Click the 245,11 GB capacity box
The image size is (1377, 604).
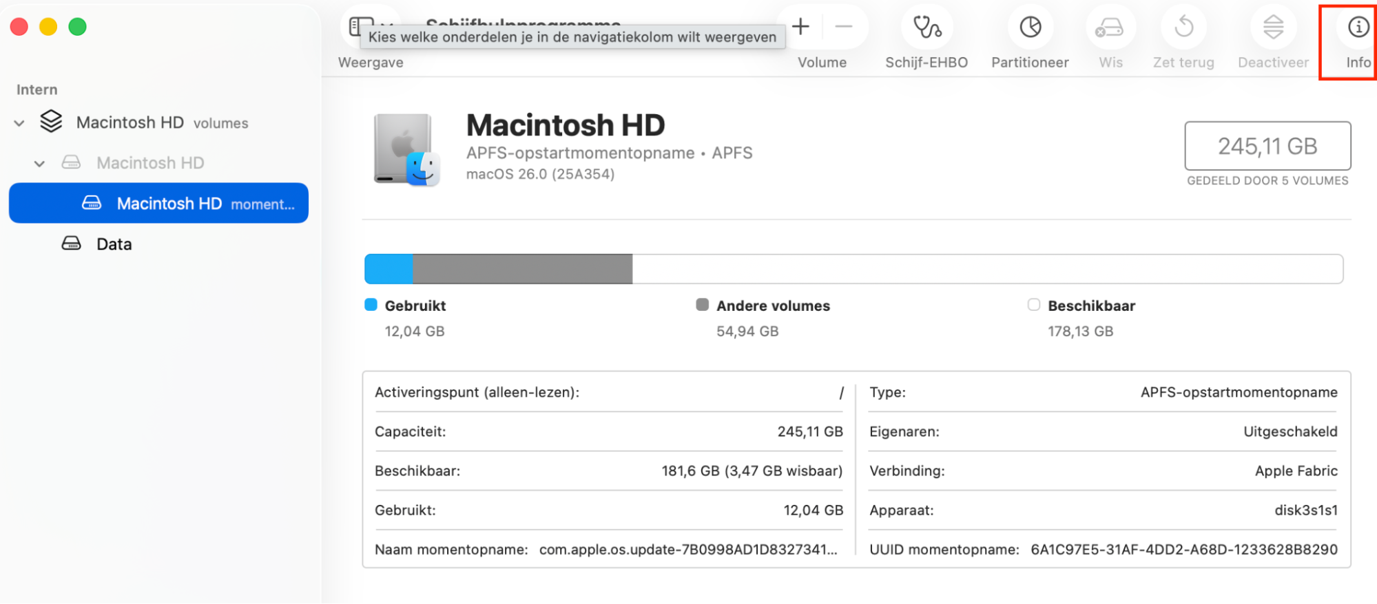1267,146
